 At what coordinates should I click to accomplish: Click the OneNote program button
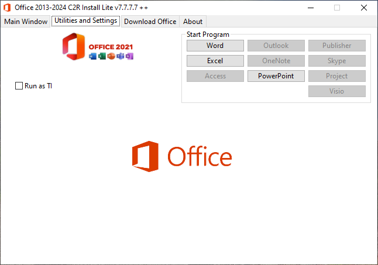click(x=276, y=61)
